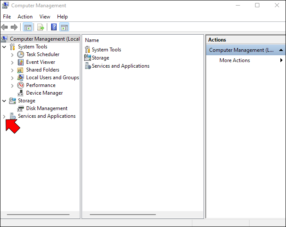This screenshot has width=286, height=227.
Task: Click the Name column header
Action: pyautogui.click(x=92, y=40)
